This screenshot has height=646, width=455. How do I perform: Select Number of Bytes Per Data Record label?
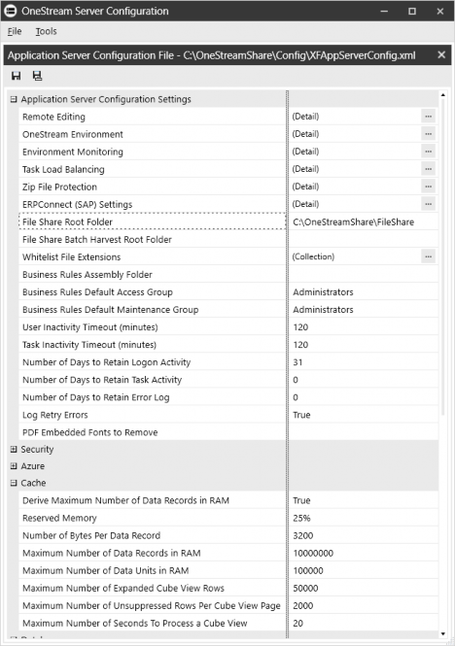click(91, 535)
